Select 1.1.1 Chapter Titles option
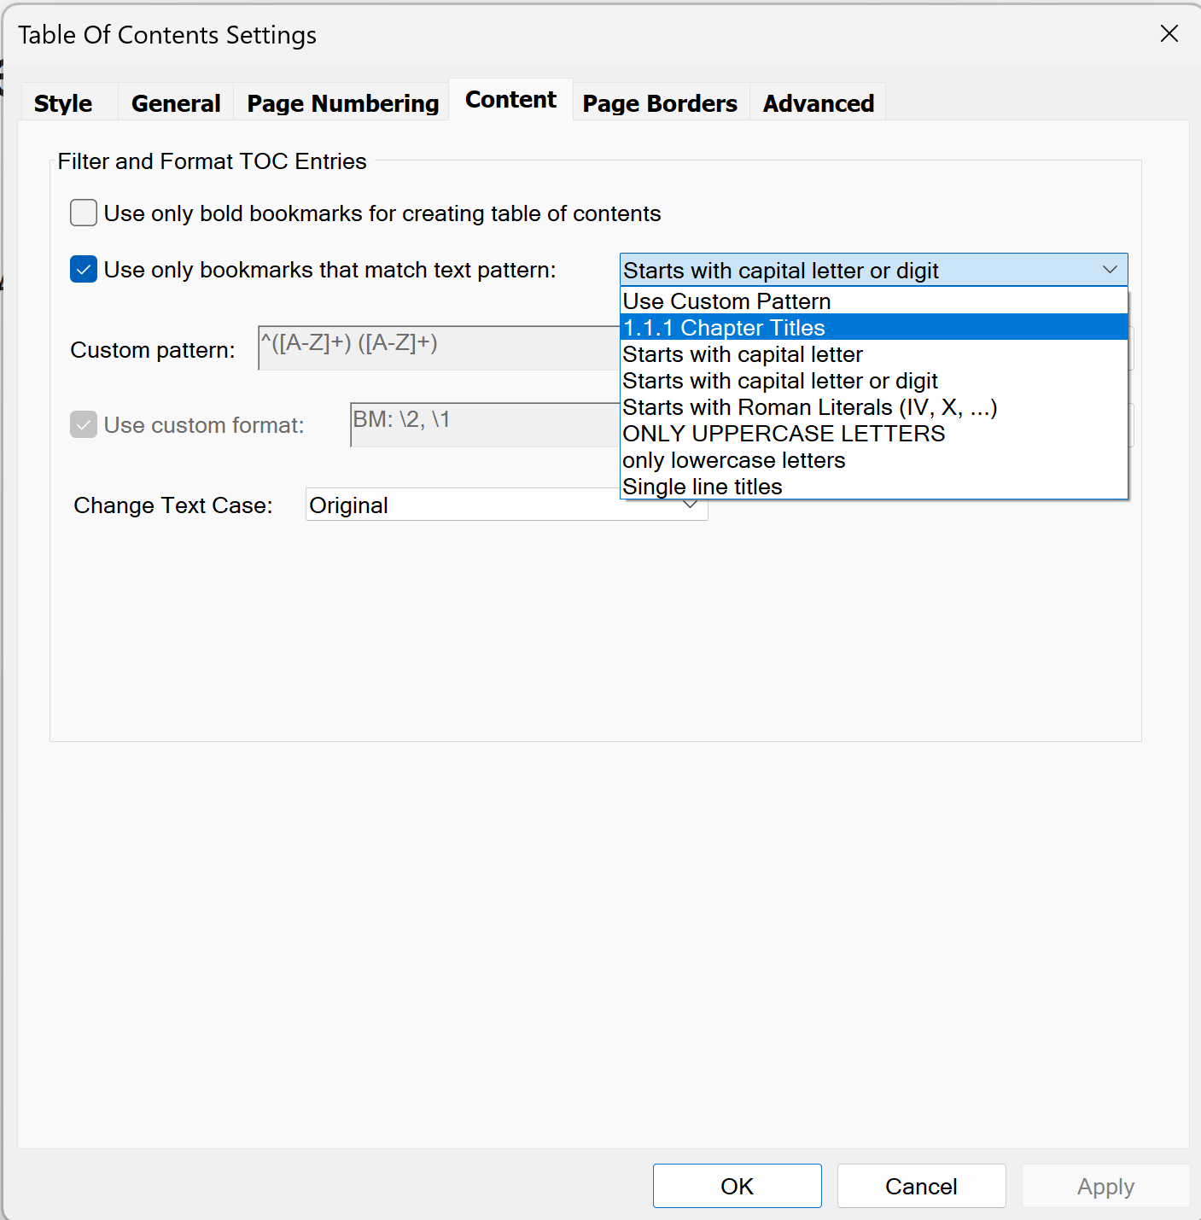The image size is (1201, 1220). click(x=874, y=327)
